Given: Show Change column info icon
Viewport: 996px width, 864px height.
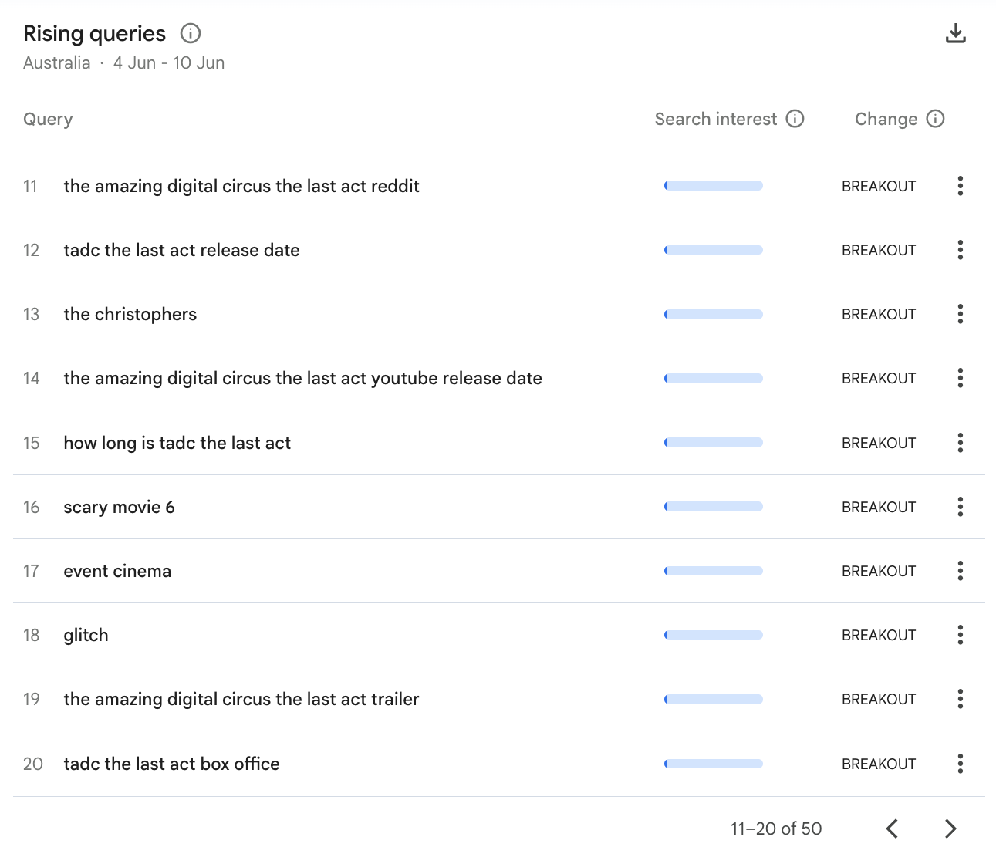Looking at the screenshot, I should [935, 119].
